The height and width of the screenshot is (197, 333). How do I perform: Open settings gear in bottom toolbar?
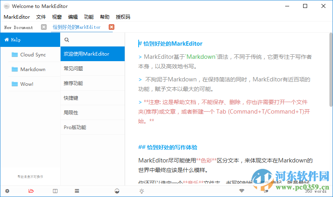pyautogui.click(x=7, y=191)
